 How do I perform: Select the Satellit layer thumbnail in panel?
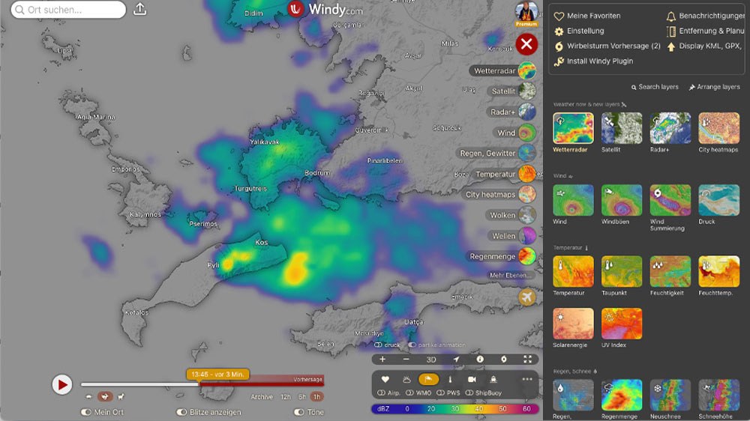pyautogui.click(x=621, y=128)
